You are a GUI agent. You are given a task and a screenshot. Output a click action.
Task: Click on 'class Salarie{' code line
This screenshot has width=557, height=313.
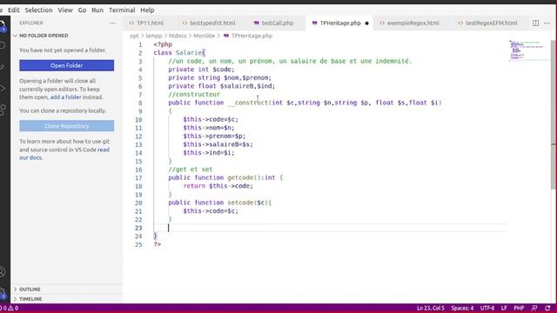[x=179, y=53]
